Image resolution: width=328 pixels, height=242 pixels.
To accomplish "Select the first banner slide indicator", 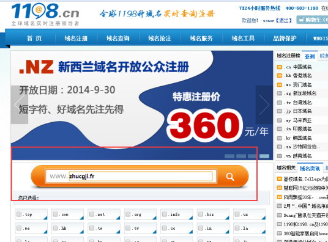I will coord(229,156).
